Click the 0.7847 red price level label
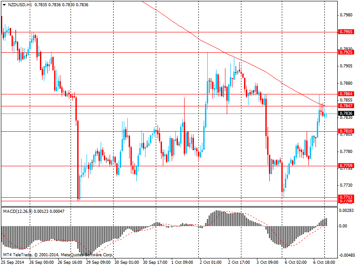Viewport: 355px width, 266px height. (x=346, y=106)
